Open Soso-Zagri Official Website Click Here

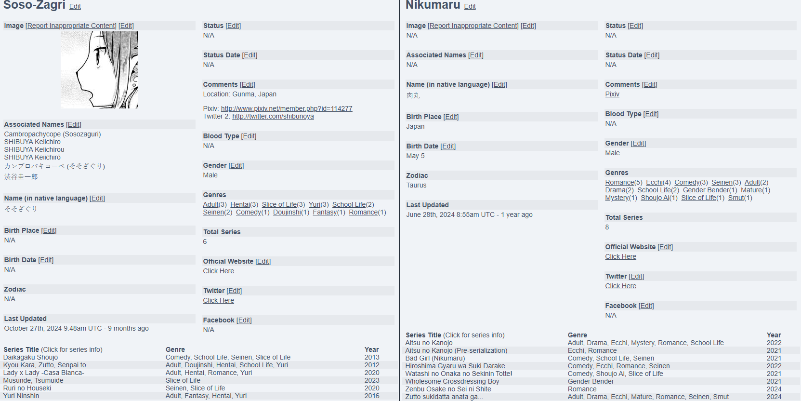219,271
